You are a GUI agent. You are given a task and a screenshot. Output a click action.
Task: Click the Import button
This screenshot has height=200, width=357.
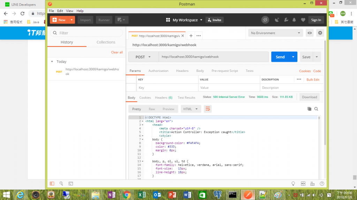[85, 20]
